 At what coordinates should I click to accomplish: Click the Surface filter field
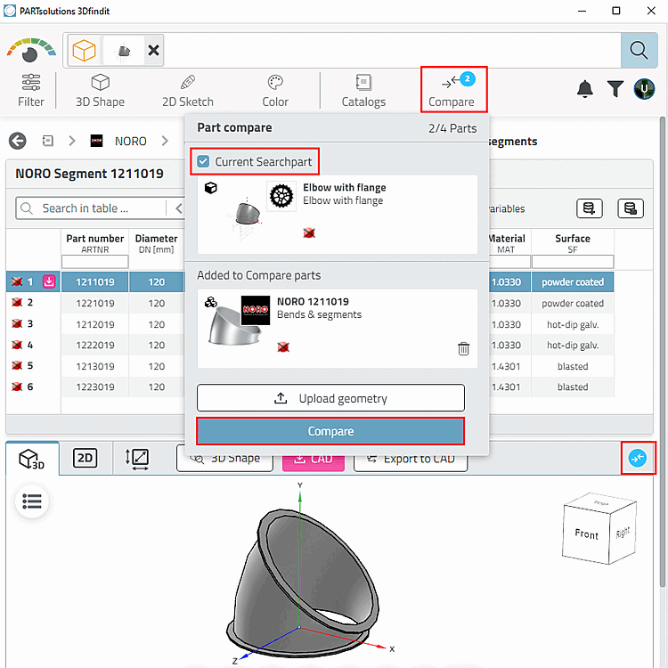pos(573,262)
